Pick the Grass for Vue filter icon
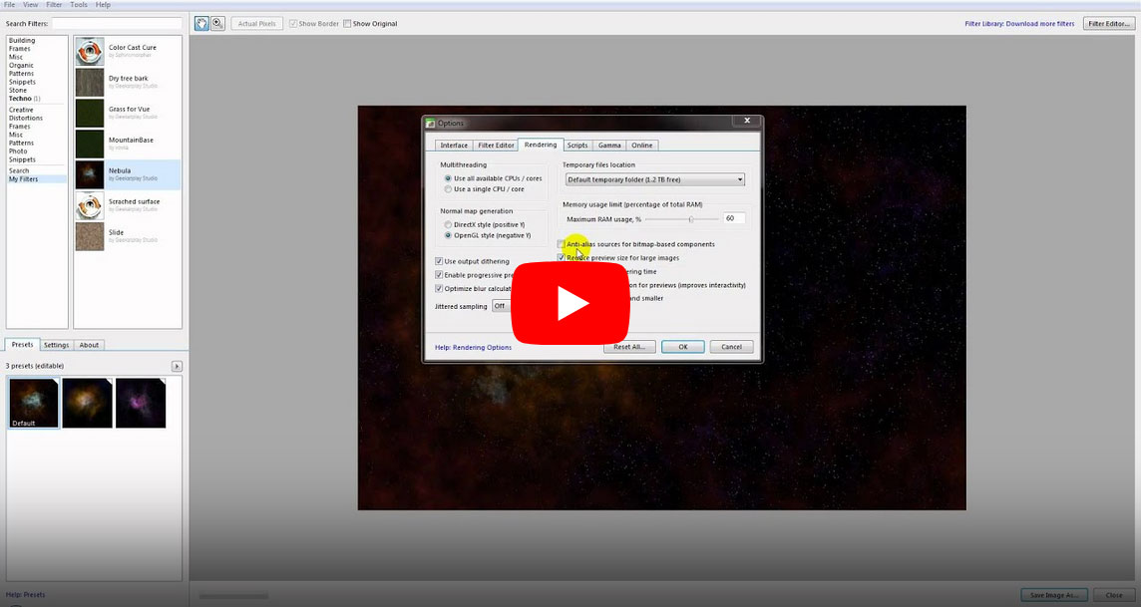This screenshot has width=1141, height=607. [x=90, y=113]
